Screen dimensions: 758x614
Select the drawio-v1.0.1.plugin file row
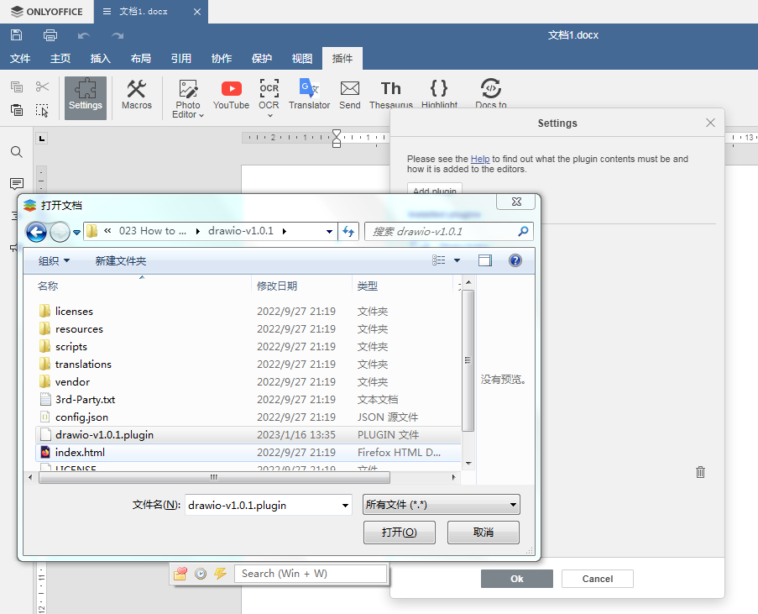pyautogui.click(x=248, y=434)
